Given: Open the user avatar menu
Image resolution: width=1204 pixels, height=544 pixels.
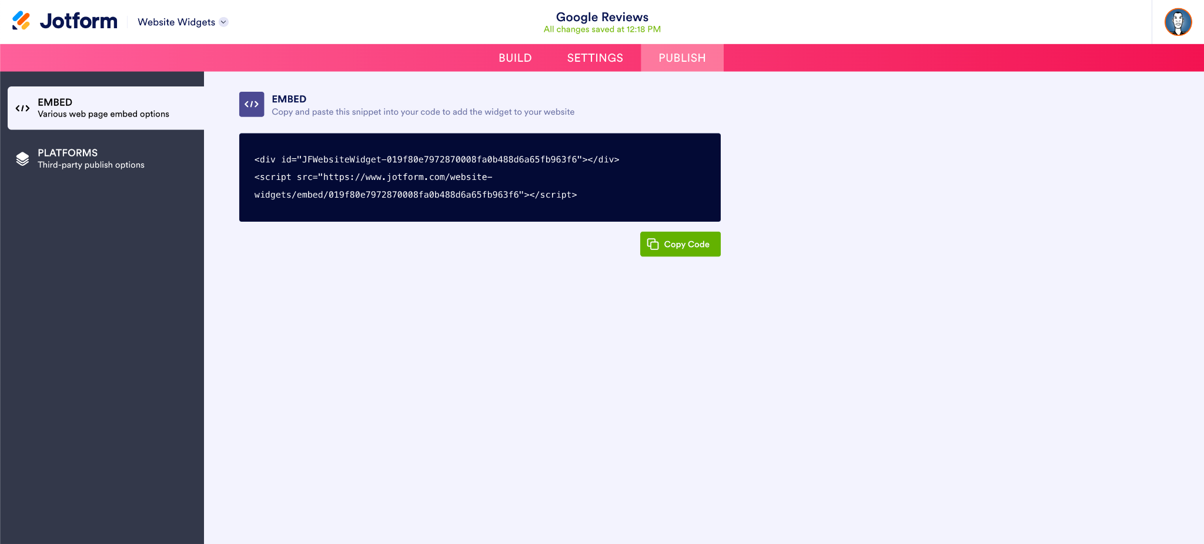Looking at the screenshot, I should click(x=1178, y=22).
